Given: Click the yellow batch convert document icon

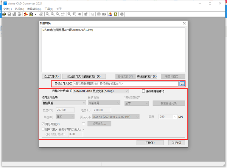Looking at the screenshot, I should [31, 14].
